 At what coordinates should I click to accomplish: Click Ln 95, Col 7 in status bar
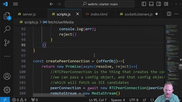tap(98, 100)
